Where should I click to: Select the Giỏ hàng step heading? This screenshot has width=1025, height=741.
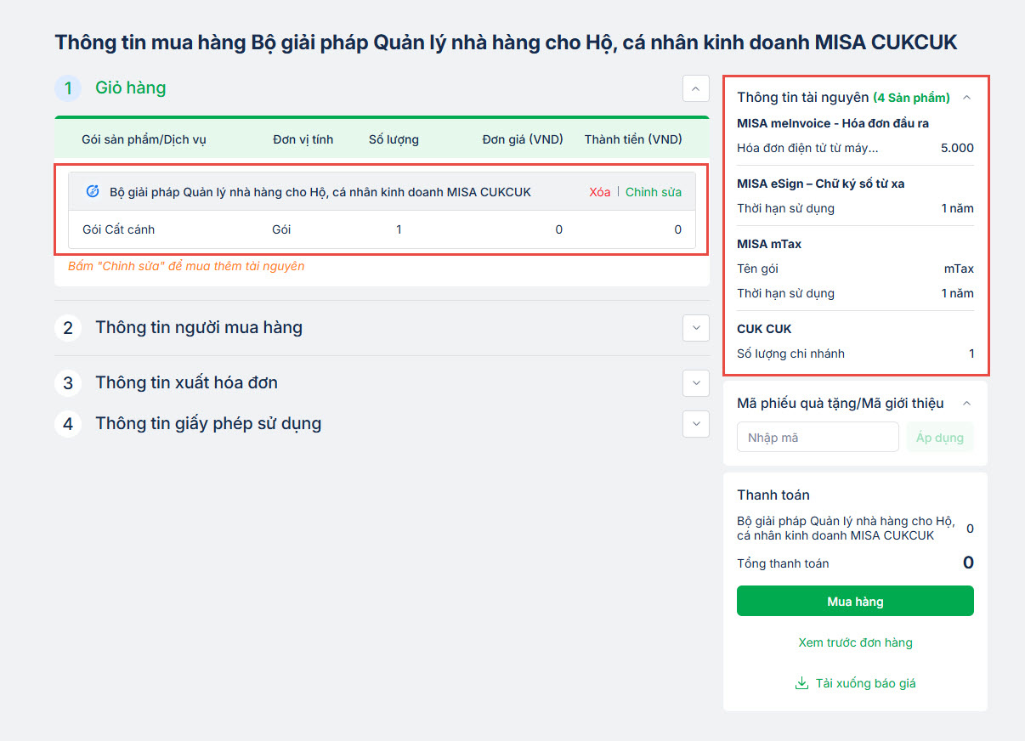pos(130,88)
